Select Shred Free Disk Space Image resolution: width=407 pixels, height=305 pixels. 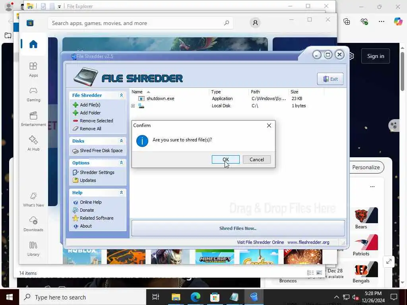pyautogui.click(x=101, y=151)
